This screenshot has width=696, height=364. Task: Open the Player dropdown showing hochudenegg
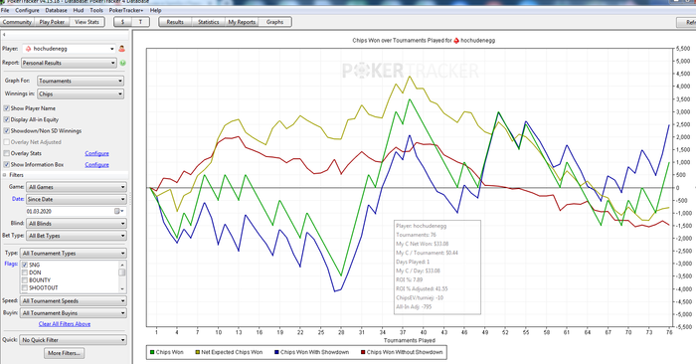69,49
